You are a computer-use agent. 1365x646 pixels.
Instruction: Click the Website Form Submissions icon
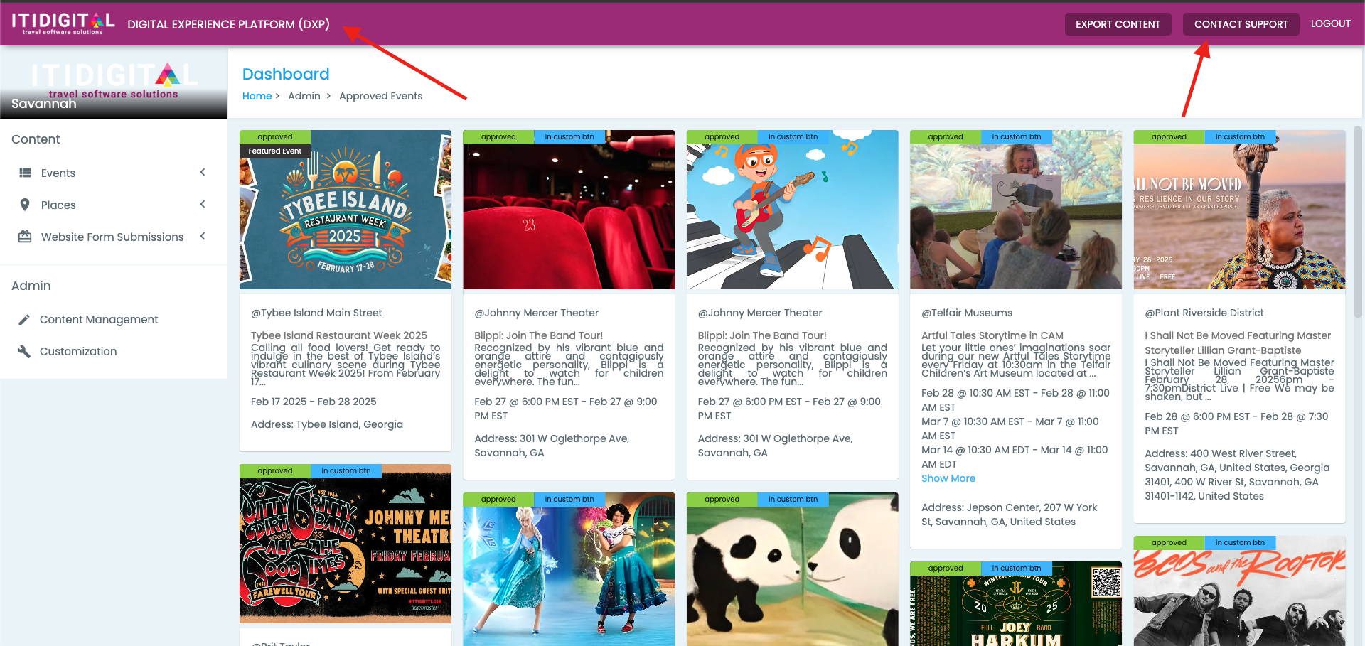[x=25, y=237]
